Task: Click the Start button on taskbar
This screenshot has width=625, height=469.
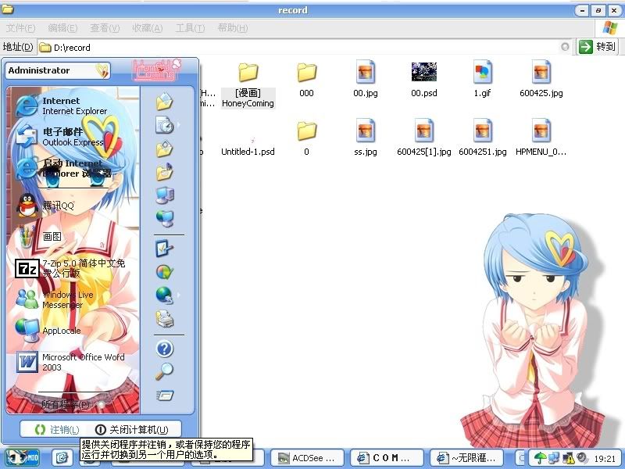Action: pyautogui.click(x=23, y=457)
